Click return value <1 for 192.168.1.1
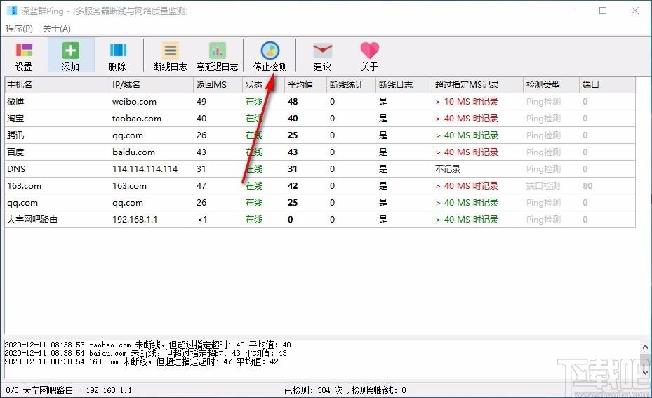 click(202, 220)
